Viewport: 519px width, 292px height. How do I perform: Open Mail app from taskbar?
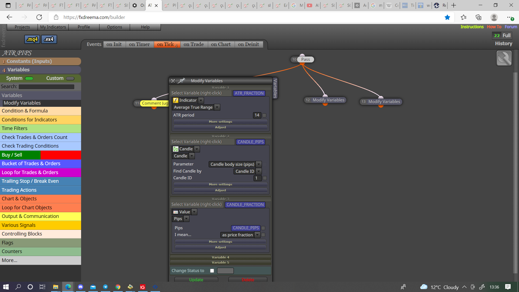pos(93,287)
